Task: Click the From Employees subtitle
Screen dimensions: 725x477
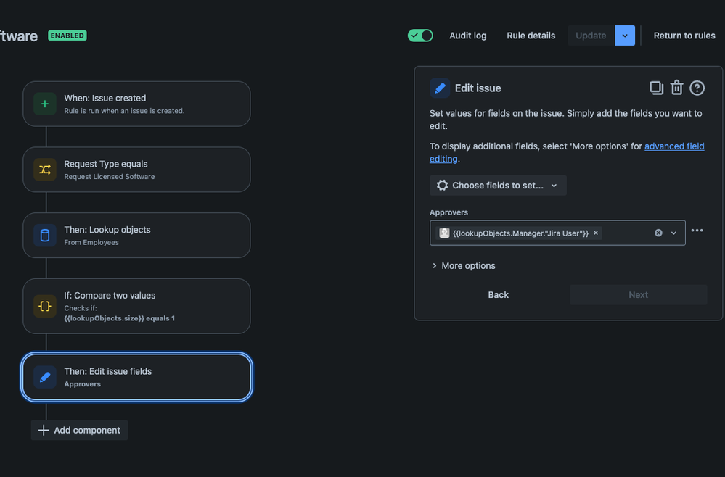Action: pos(91,242)
